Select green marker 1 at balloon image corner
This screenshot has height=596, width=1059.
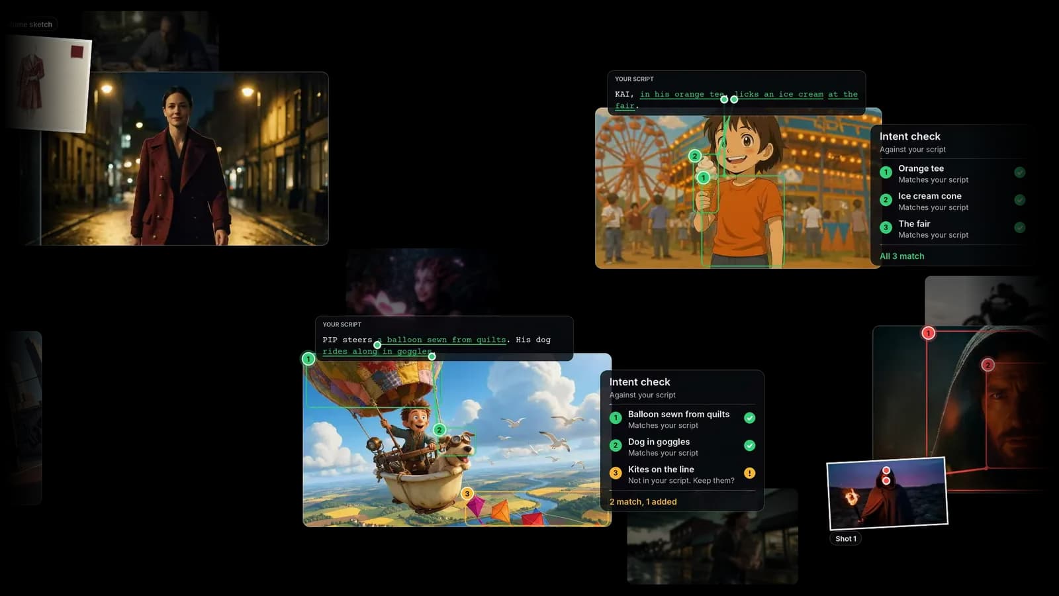tap(308, 359)
